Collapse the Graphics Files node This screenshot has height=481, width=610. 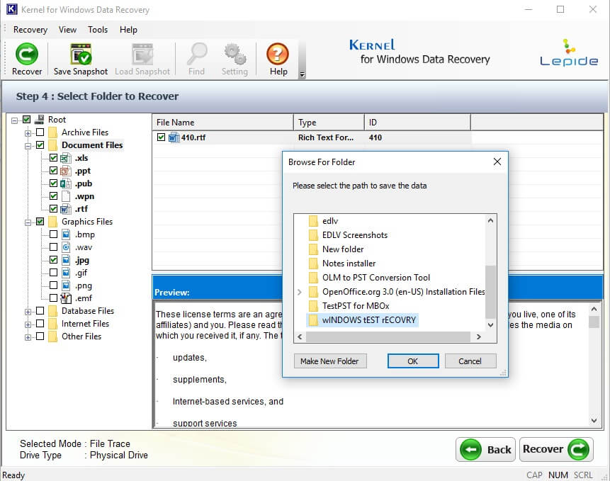(28, 223)
